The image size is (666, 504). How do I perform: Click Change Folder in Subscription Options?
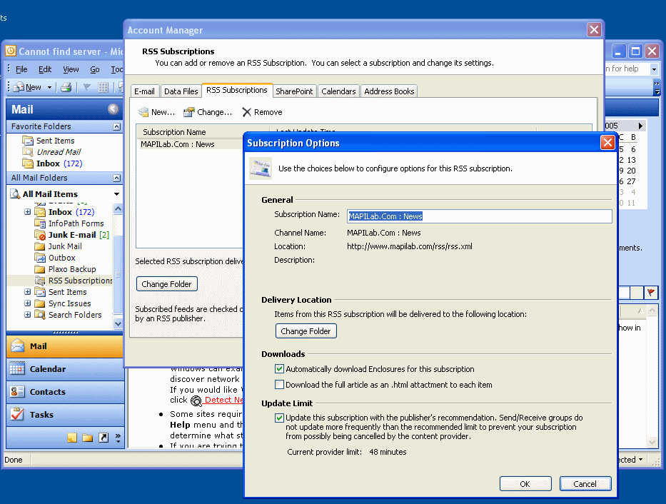point(306,331)
